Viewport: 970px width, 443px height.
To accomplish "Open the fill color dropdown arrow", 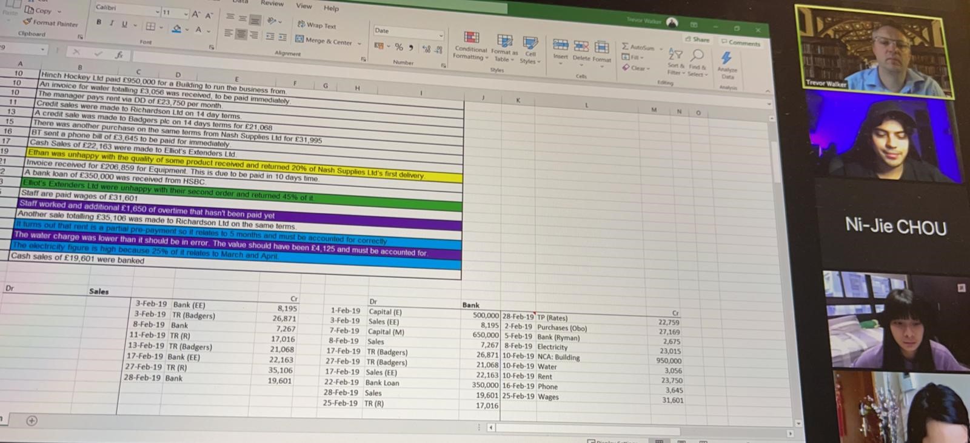I will coord(187,29).
